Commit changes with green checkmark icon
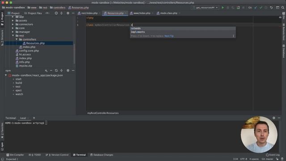The image size is (286, 161). [261, 8]
